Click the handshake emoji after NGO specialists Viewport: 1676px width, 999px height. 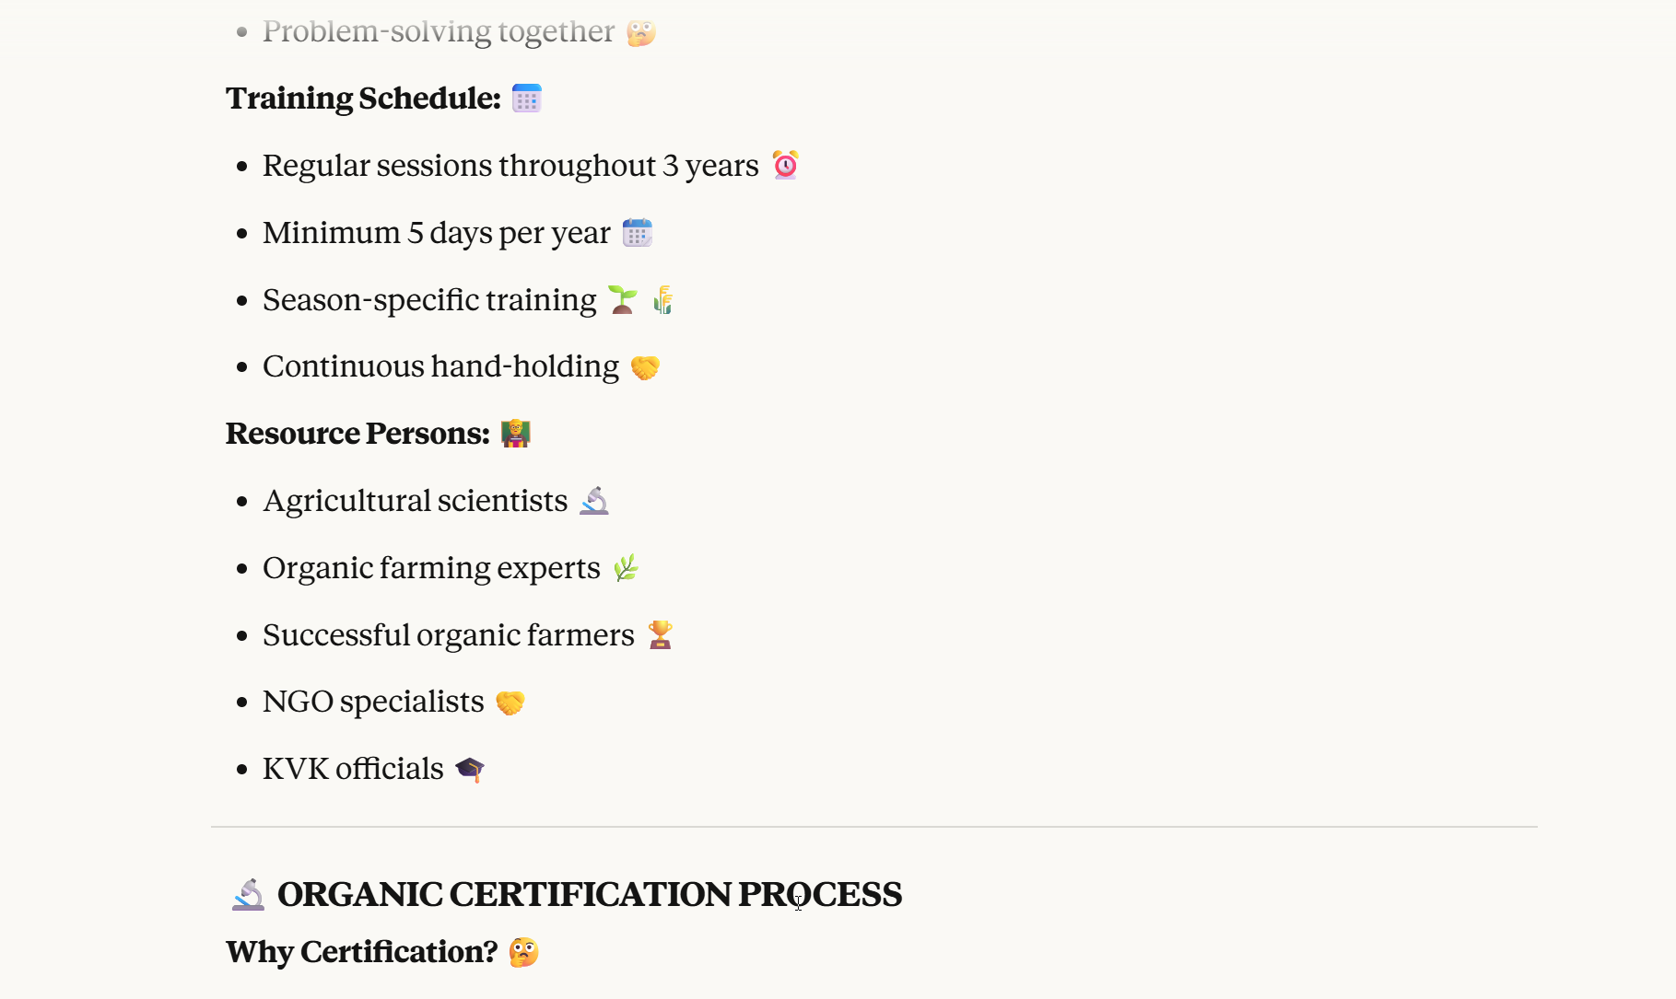point(510,703)
